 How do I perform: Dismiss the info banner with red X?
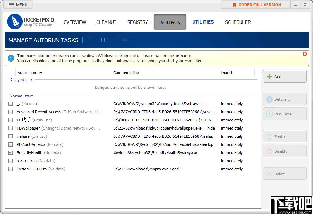305,54
